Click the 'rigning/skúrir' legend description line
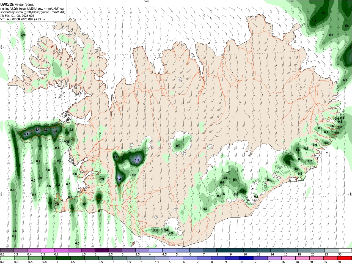Screen dimensions: 352x264 coord(32,9)
